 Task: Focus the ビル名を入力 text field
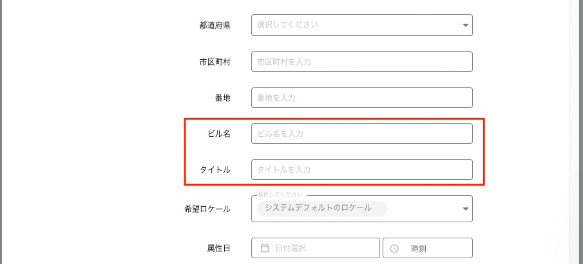point(361,134)
